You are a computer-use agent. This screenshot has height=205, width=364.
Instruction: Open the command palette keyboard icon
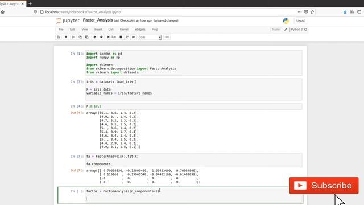pyautogui.click(x=167, y=37)
